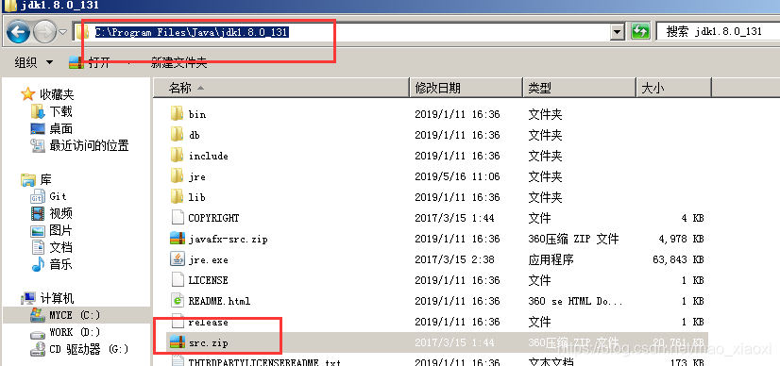Screen dimensions: 780x366
Task: Click the COPYRIGHT file name
Action: coord(214,218)
